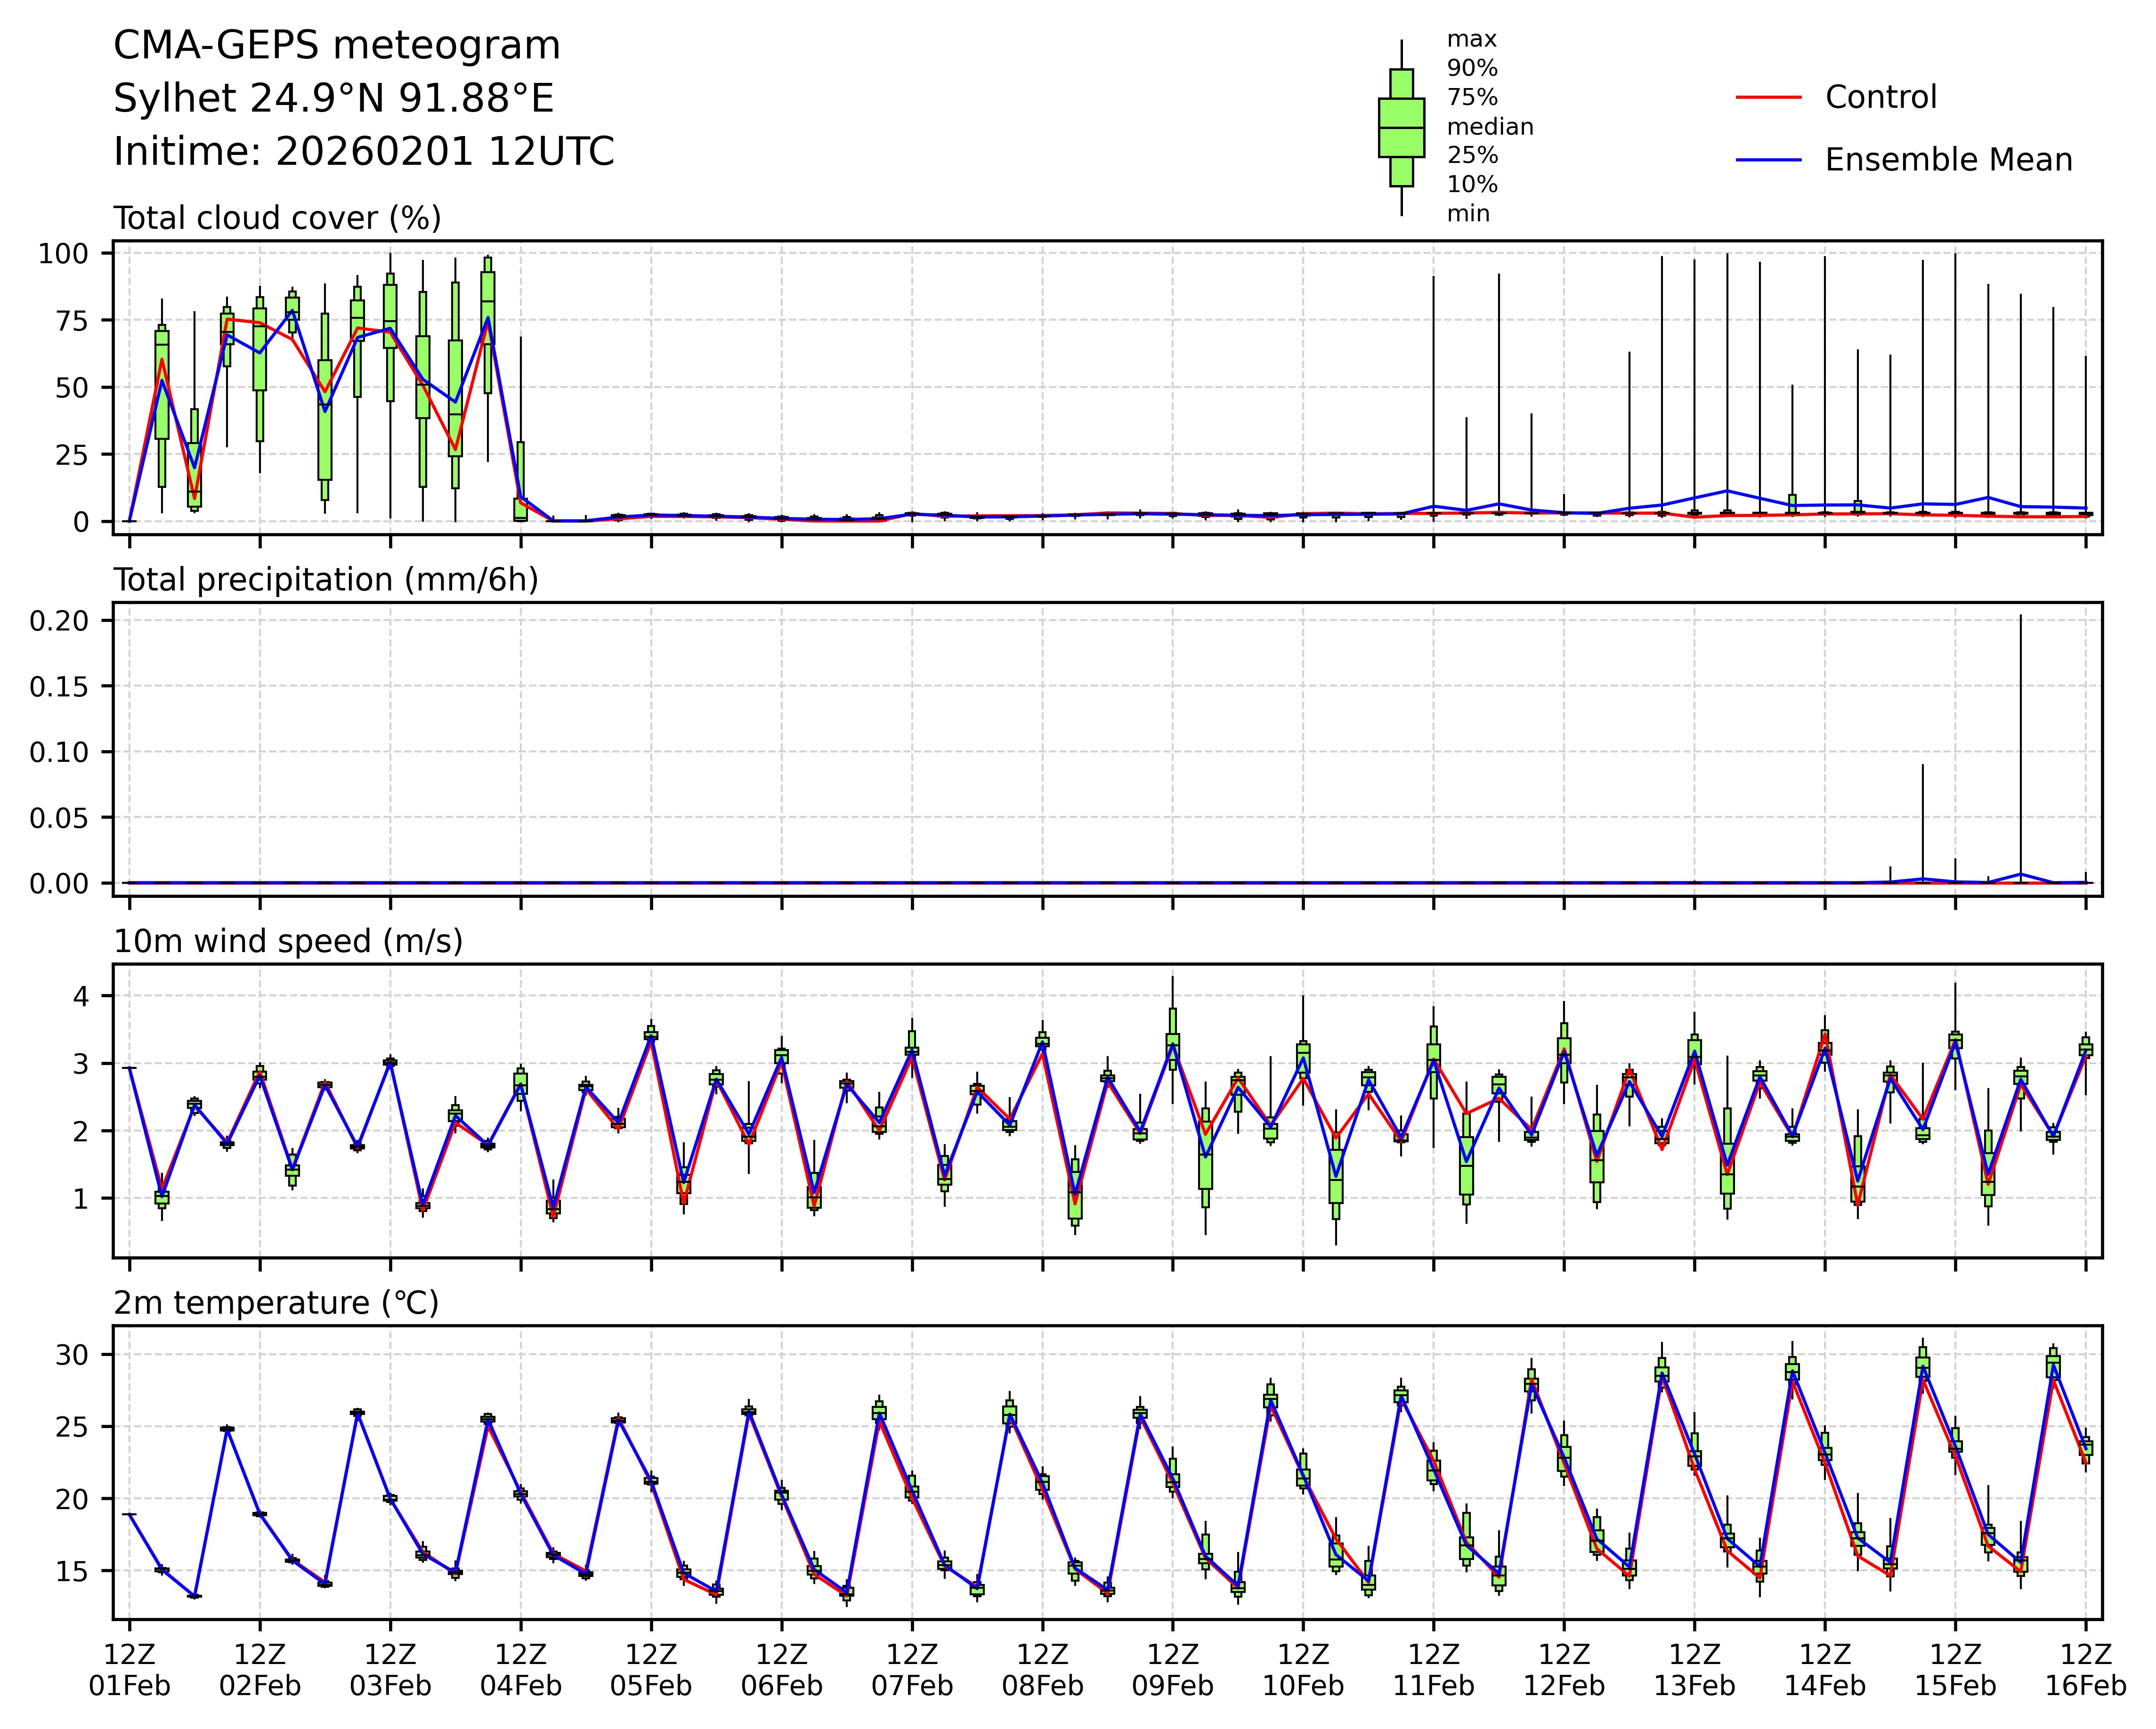This screenshot has height=1729, width=2156.
Task: Click the 0.20 precipitation y-axis tick label
Action: 59,621
